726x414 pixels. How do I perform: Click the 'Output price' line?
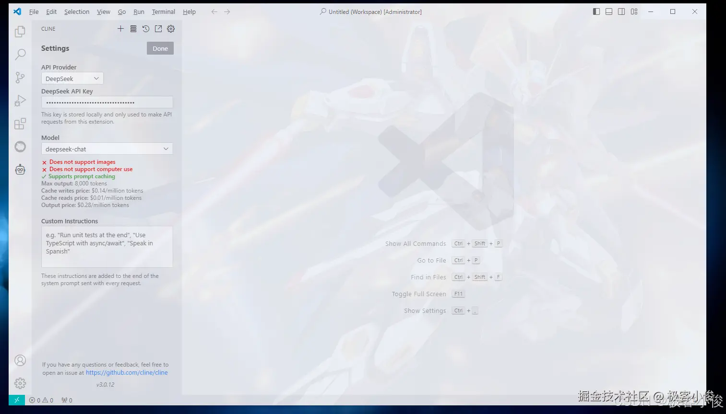[x=85, y=205]
